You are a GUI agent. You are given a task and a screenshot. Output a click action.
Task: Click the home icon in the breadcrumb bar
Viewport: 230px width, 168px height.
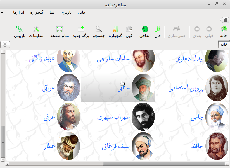tap(225, 20)
